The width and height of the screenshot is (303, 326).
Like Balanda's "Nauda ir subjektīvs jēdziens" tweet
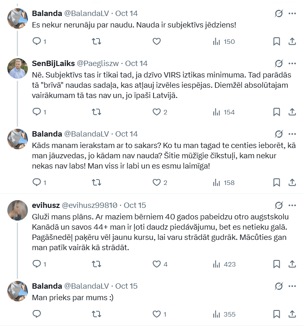[x=156, y=41]
